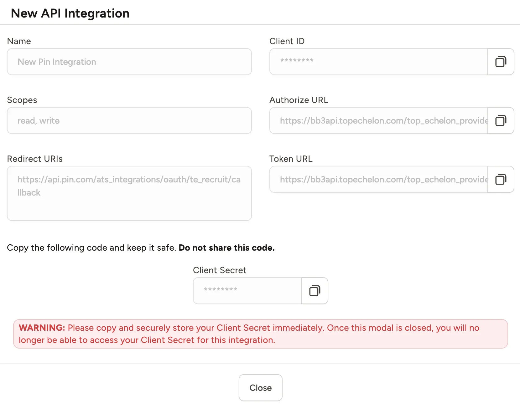Copy the Token URL

point(501,179)
